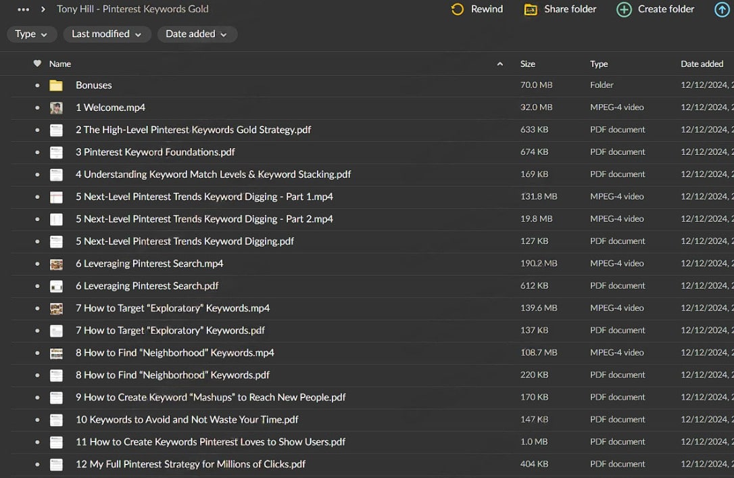This screenshot has width=734, height=478.
Task: Open the Date added filter dropdown
Action: pyautogui.click(x=197, y=34)
